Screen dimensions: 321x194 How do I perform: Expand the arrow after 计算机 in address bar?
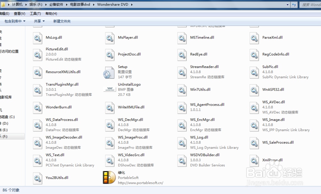point(26,4)
